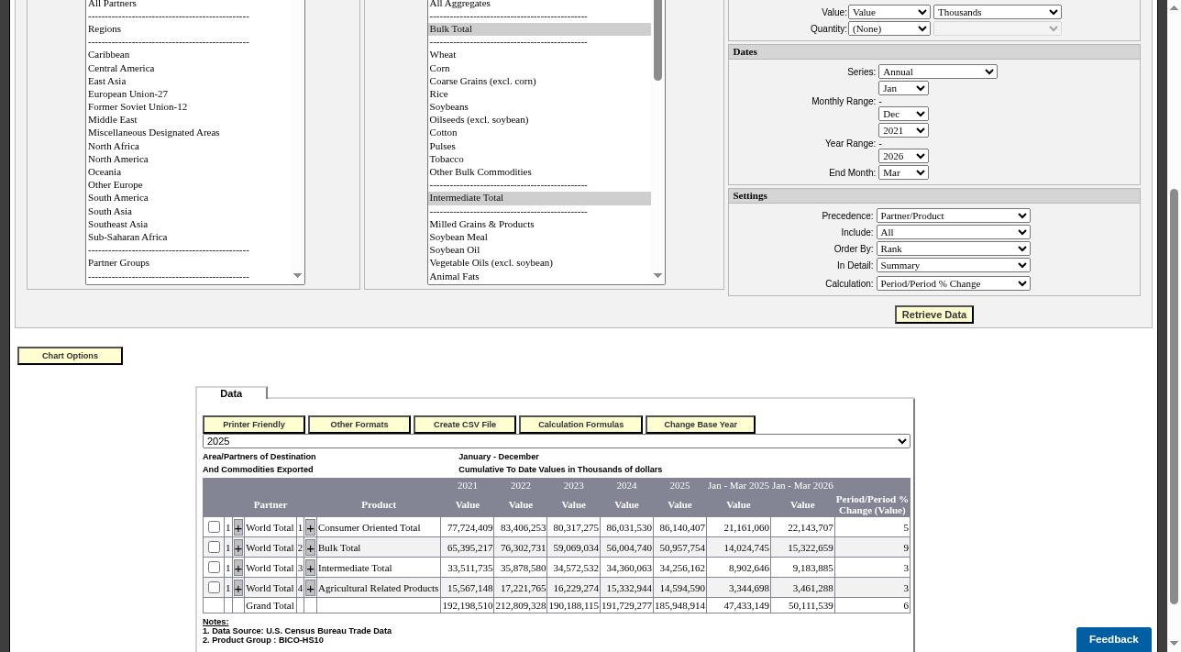Click the products list scrollbar thumb
Image resolution: width=1181 pixels, height=652 pixels.
coord(657,40)
